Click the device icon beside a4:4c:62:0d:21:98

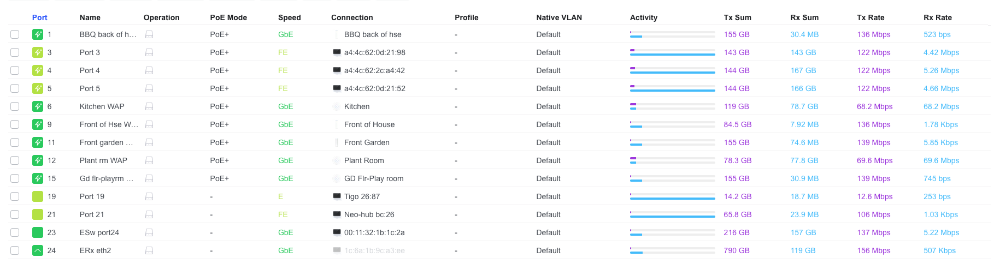pos(337,52)
